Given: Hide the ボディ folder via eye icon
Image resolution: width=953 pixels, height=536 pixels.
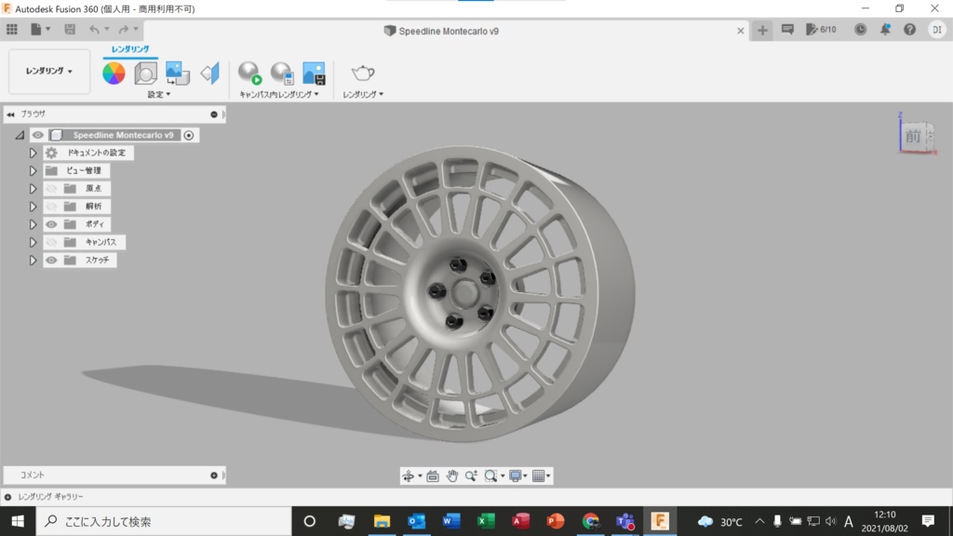Looking at the screenshot, I should click(x=51, y=224).
